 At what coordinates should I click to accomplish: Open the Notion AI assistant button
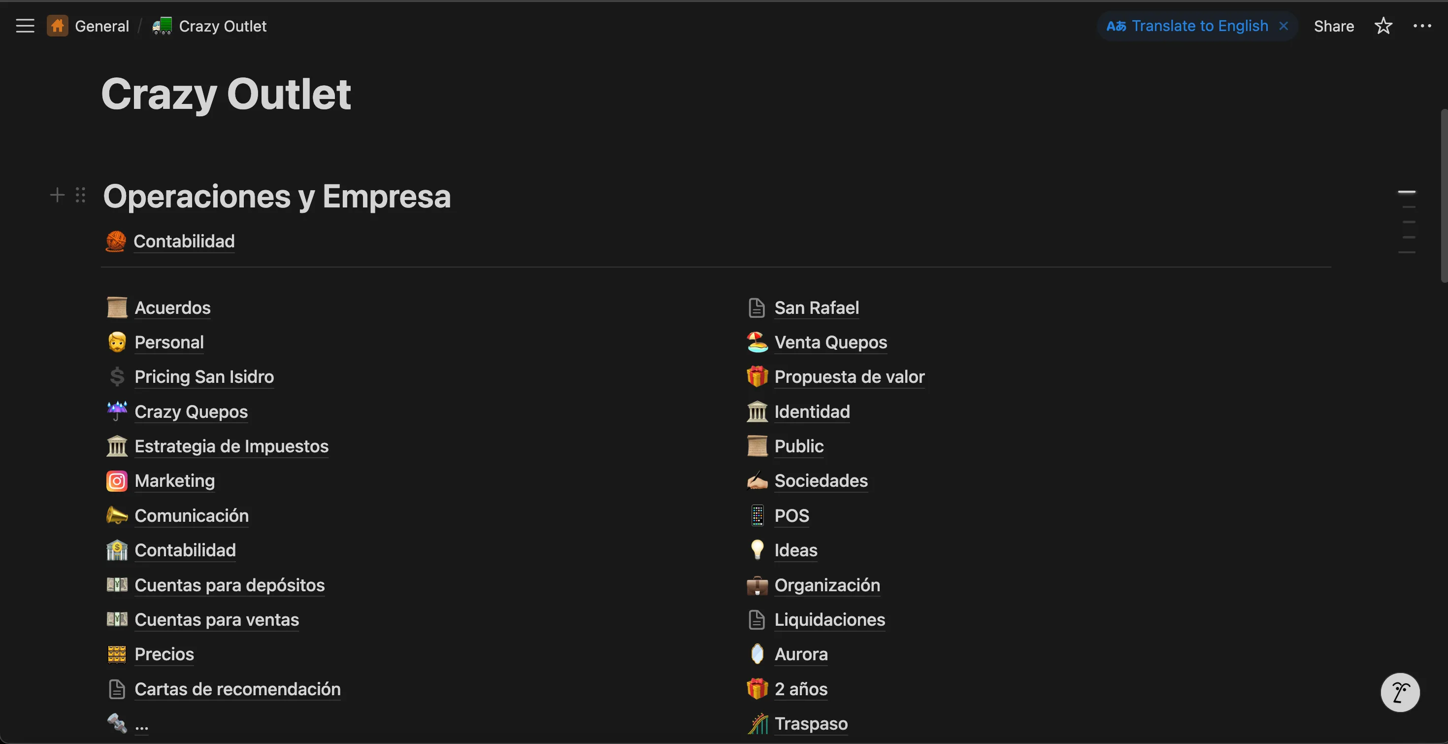(x=1400, y=692)
